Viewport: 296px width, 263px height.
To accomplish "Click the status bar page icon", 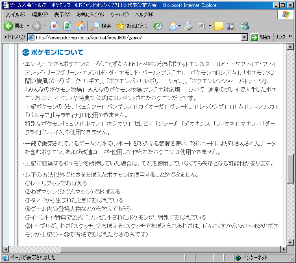I will point(6,258).
